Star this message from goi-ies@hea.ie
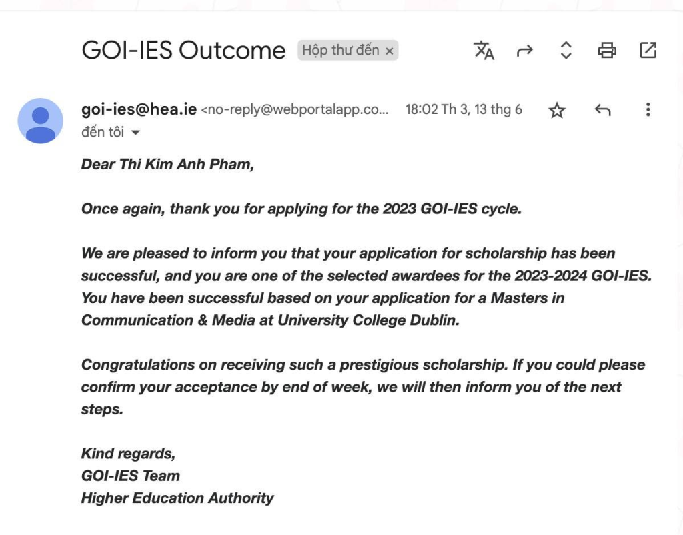 (x=557, y=110)
